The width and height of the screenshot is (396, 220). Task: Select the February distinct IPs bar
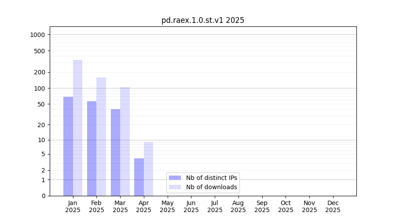[x=92, y=148]
